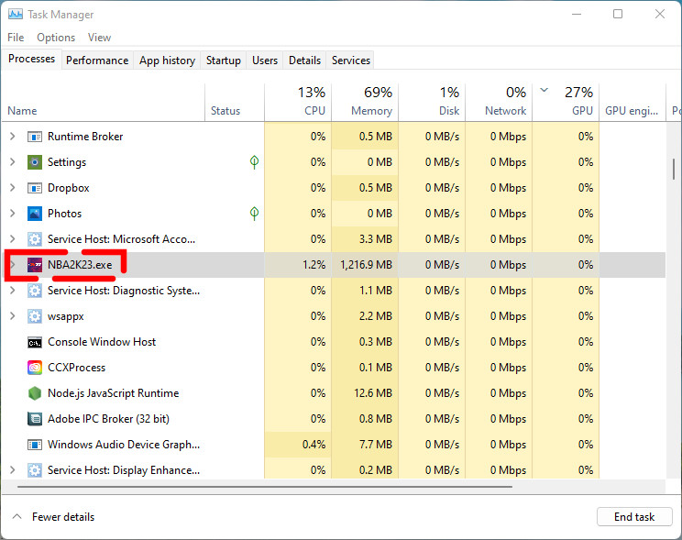Sort by the Status column header

point(235,103)
